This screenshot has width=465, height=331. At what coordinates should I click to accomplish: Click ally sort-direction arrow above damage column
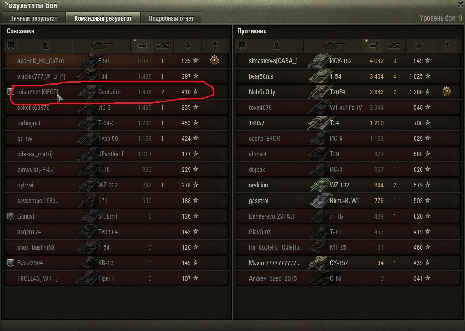point(135,41)
